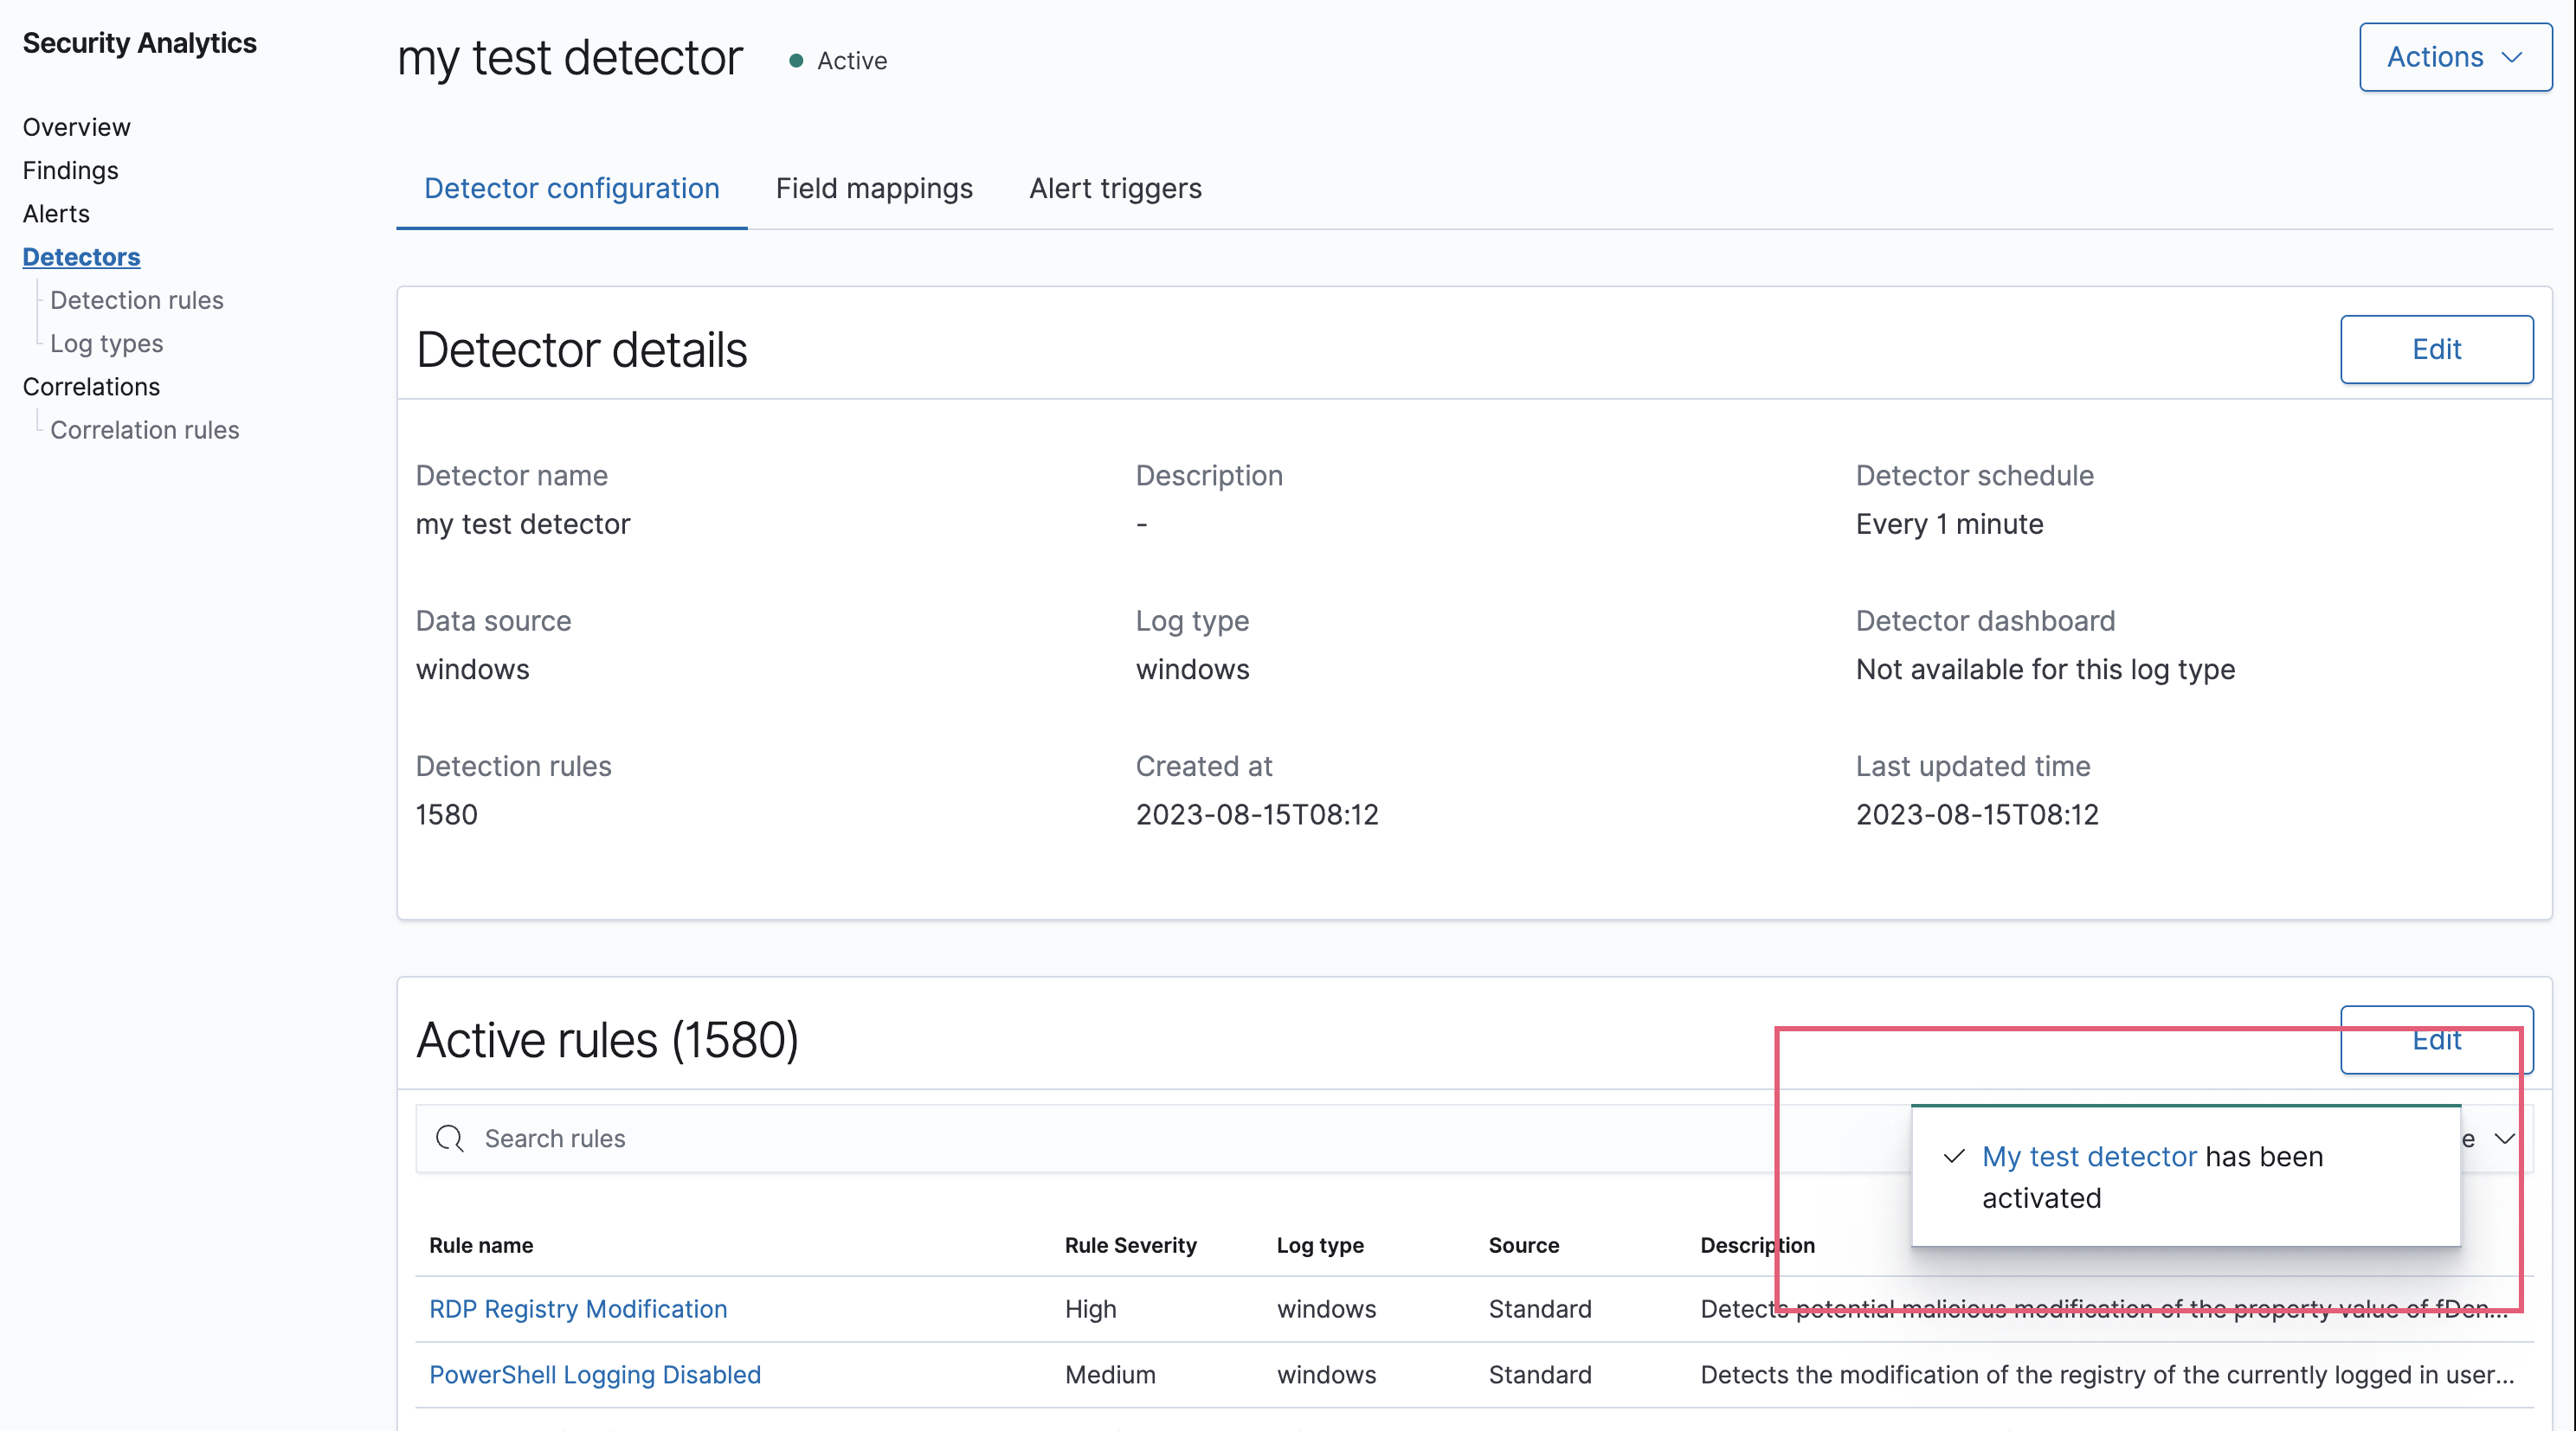Switch to the Field mappings tab

tap(874, 189)
